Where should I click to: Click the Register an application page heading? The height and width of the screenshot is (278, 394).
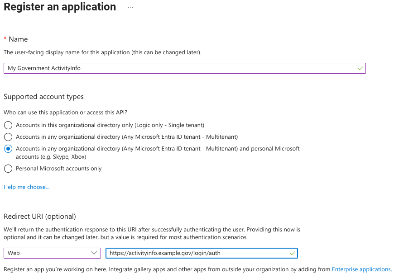(x=60, y=7)
